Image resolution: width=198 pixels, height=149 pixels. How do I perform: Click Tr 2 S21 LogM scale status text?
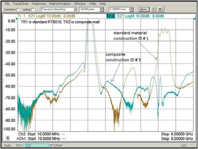point(141,16)
